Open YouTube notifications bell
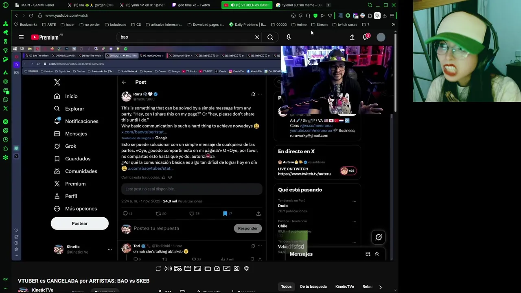The image size is (521, 293). tap(366, 37)
